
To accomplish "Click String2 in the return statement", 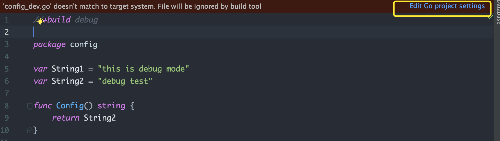I will (100, 118).
